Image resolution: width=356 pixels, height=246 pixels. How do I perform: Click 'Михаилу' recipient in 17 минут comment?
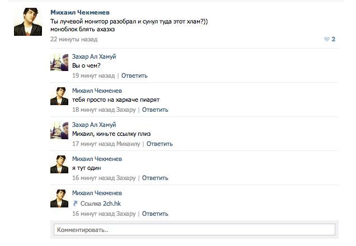coord(128,144)
